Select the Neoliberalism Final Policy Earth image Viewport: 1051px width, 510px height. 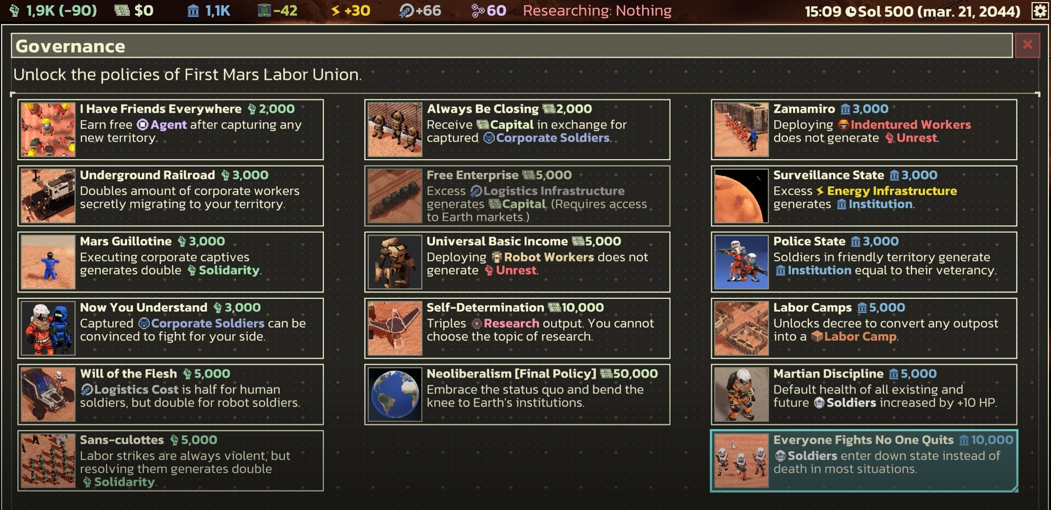(x=395, y=394)
